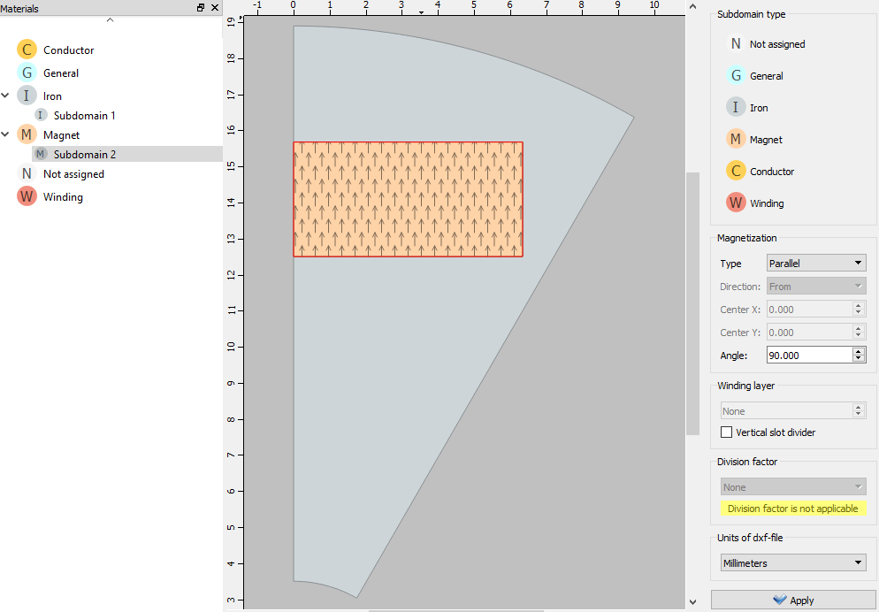The height and width of the screenshot is (612, 879).
Task: Open the magnetization Type dropdown
Action: pos(815,264)
